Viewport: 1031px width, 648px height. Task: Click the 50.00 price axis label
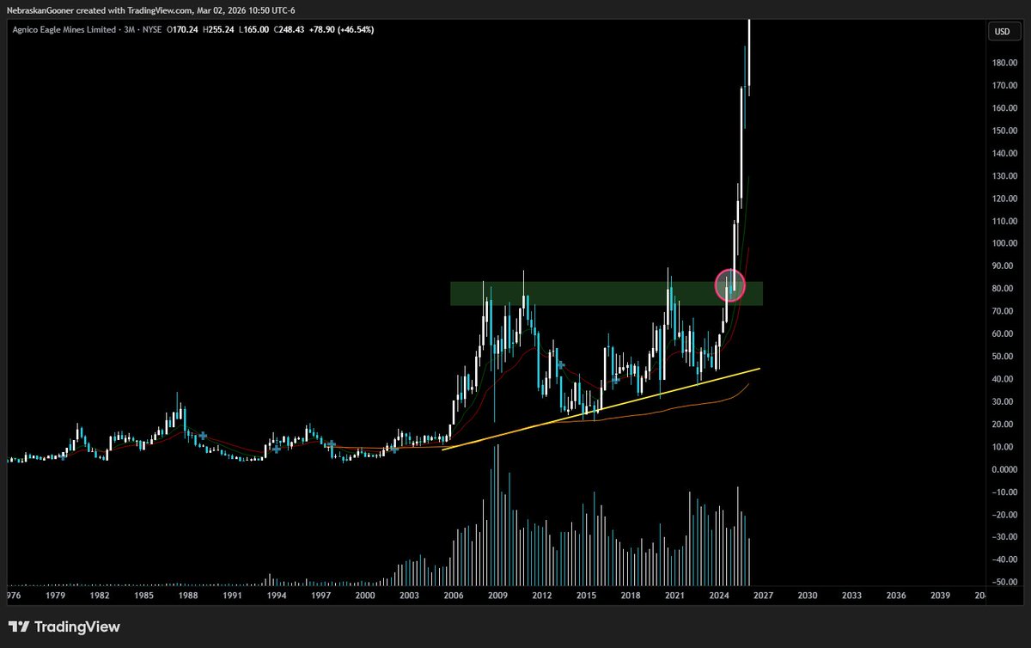[1004, 356]
